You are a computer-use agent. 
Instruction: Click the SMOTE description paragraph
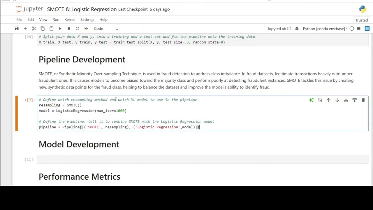pyautogui.click(x=196, y=80)
